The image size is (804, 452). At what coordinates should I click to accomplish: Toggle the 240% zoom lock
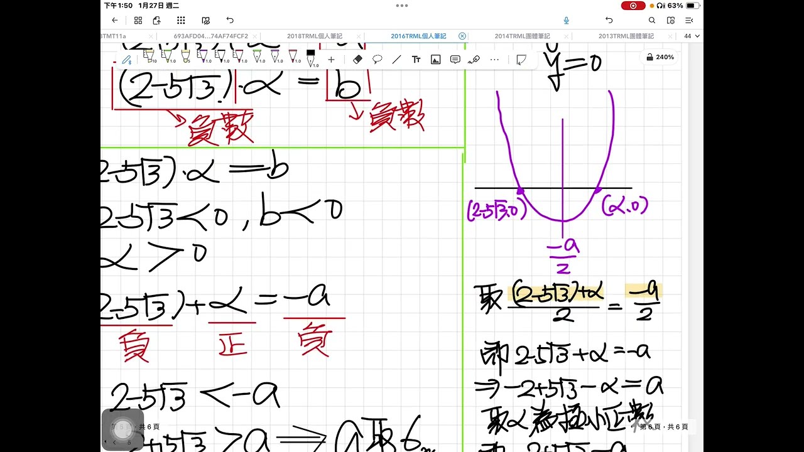660,57
